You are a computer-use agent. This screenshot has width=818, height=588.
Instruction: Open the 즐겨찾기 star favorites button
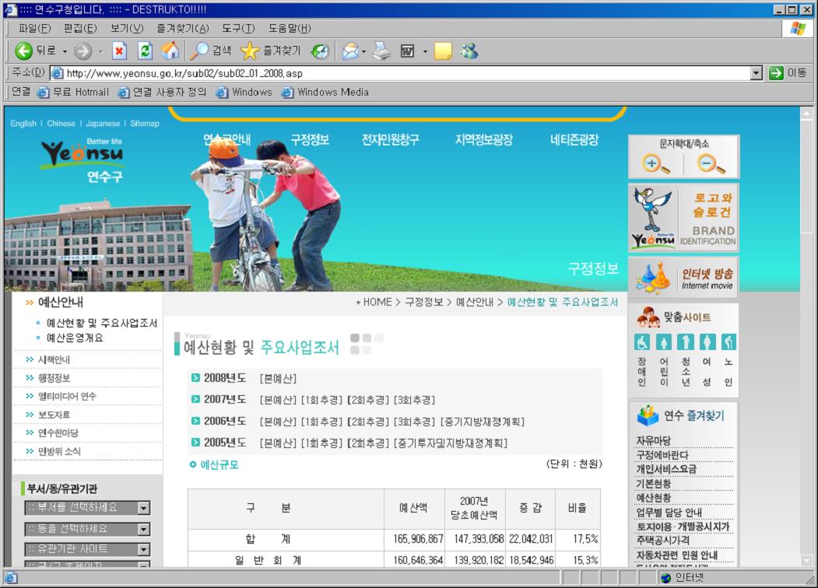coord(271,51)
